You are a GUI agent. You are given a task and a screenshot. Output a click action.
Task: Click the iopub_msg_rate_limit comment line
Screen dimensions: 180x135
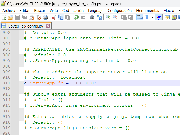tap(80, 61)
